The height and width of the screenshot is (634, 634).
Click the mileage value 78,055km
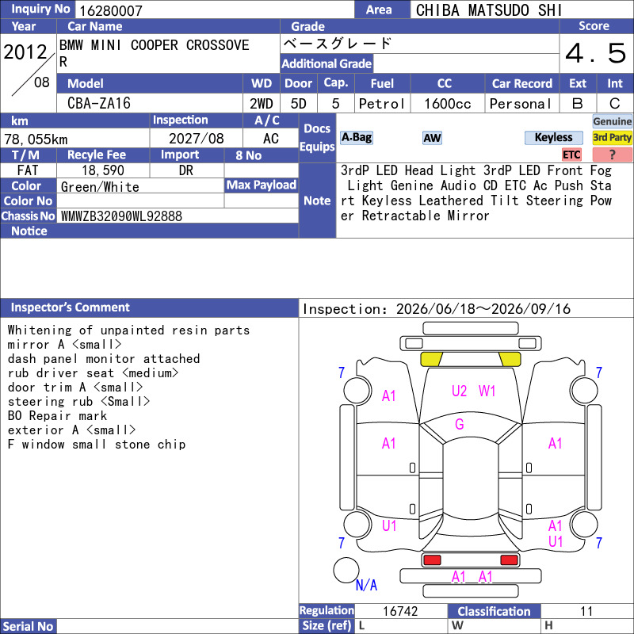tap(36, 139)
